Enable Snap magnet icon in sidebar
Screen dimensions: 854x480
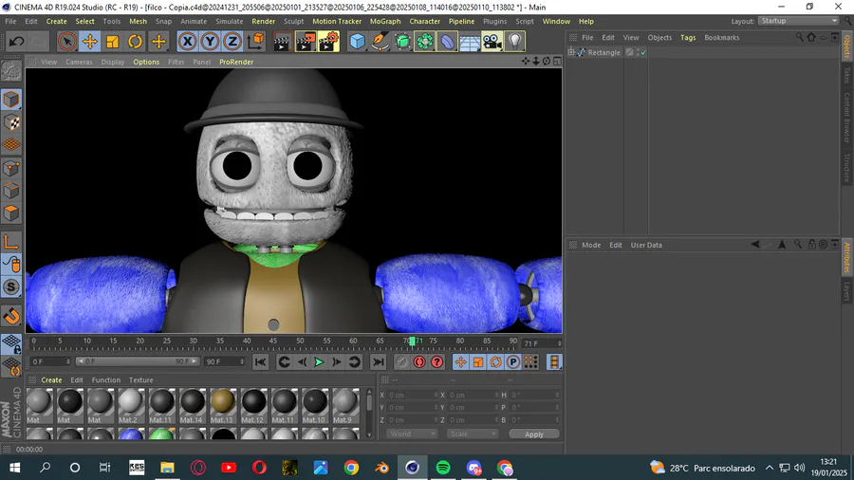pos(11,316)
